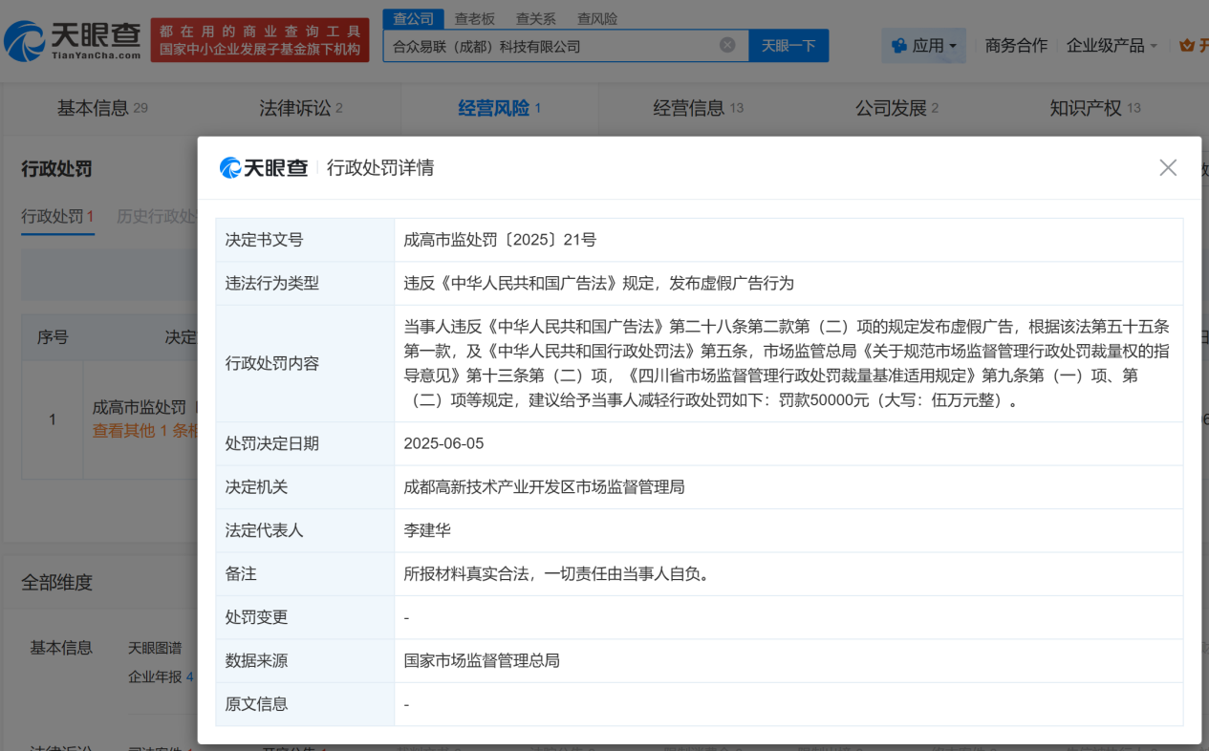The height and width of the screenshot is (751, 1209).
Task: Clear the search box using the × icon
Action: tap(726, 44)
